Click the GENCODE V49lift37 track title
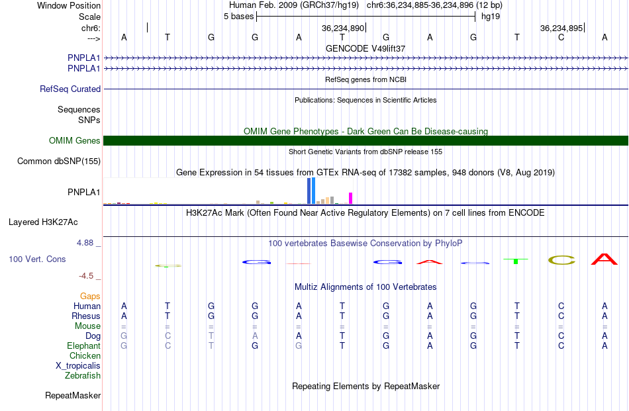 (x=365, y=48)
